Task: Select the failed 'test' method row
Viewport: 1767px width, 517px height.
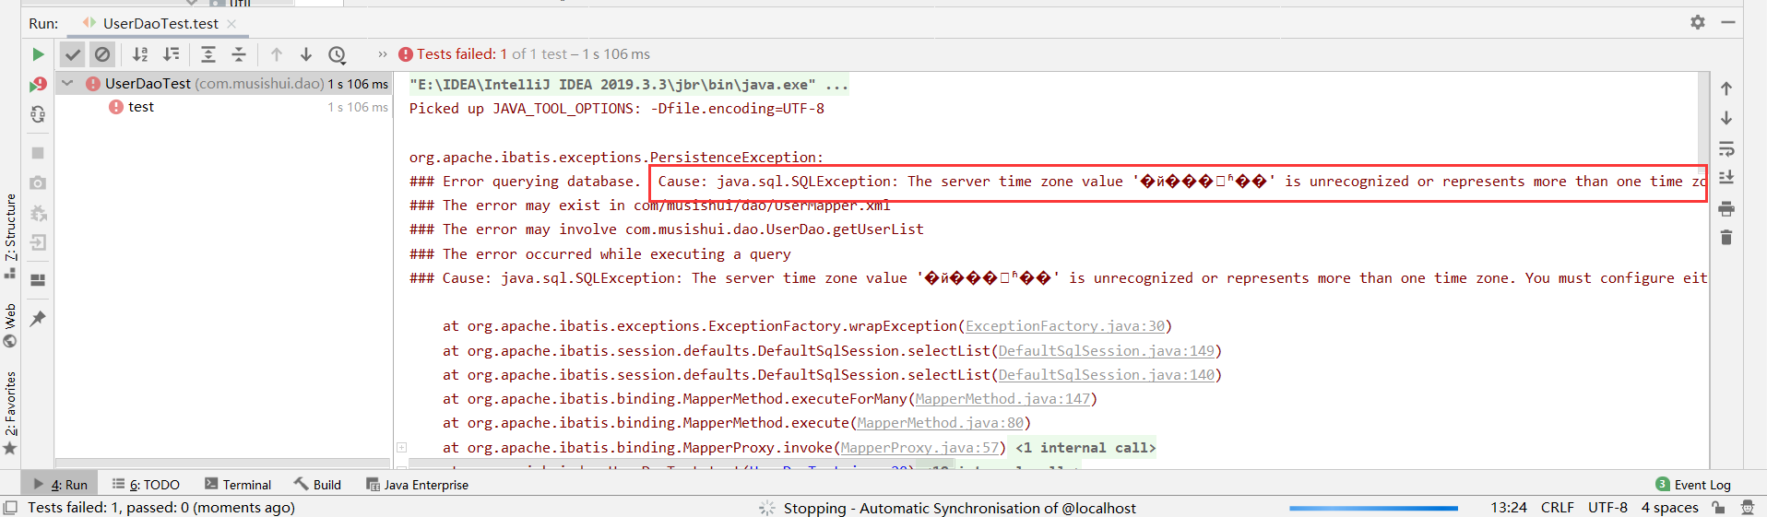Action: (223, 107)
